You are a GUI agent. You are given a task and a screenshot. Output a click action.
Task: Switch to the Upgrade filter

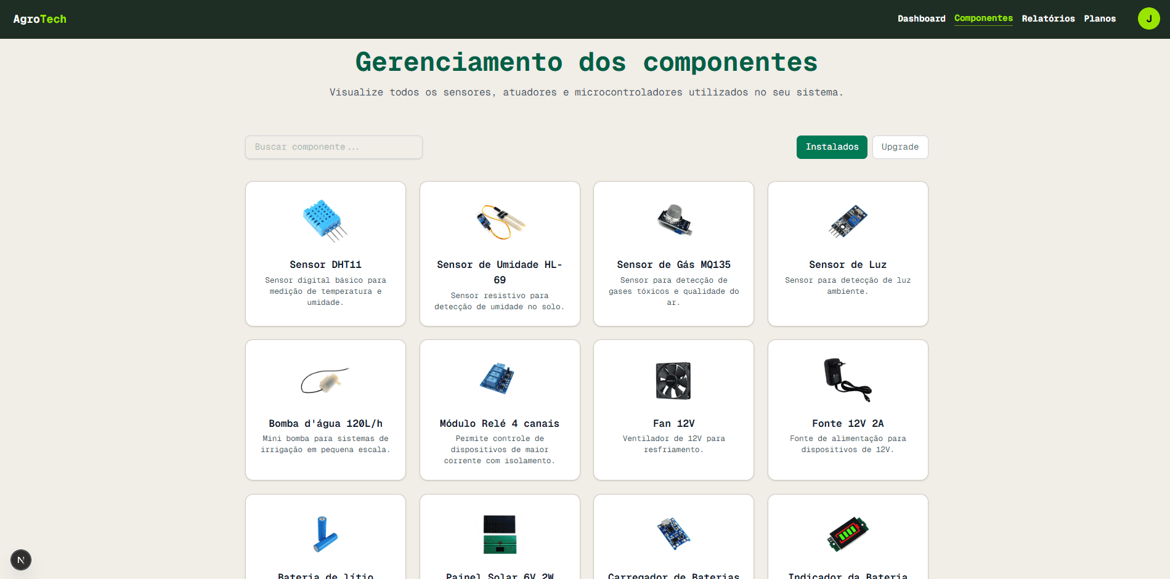pos(900,147)
